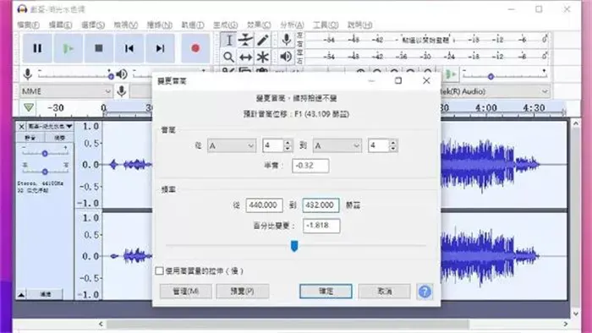The image size is (592, 333).
Task: Click microphone icon next to MME dropdown
Action: (122, 91)
